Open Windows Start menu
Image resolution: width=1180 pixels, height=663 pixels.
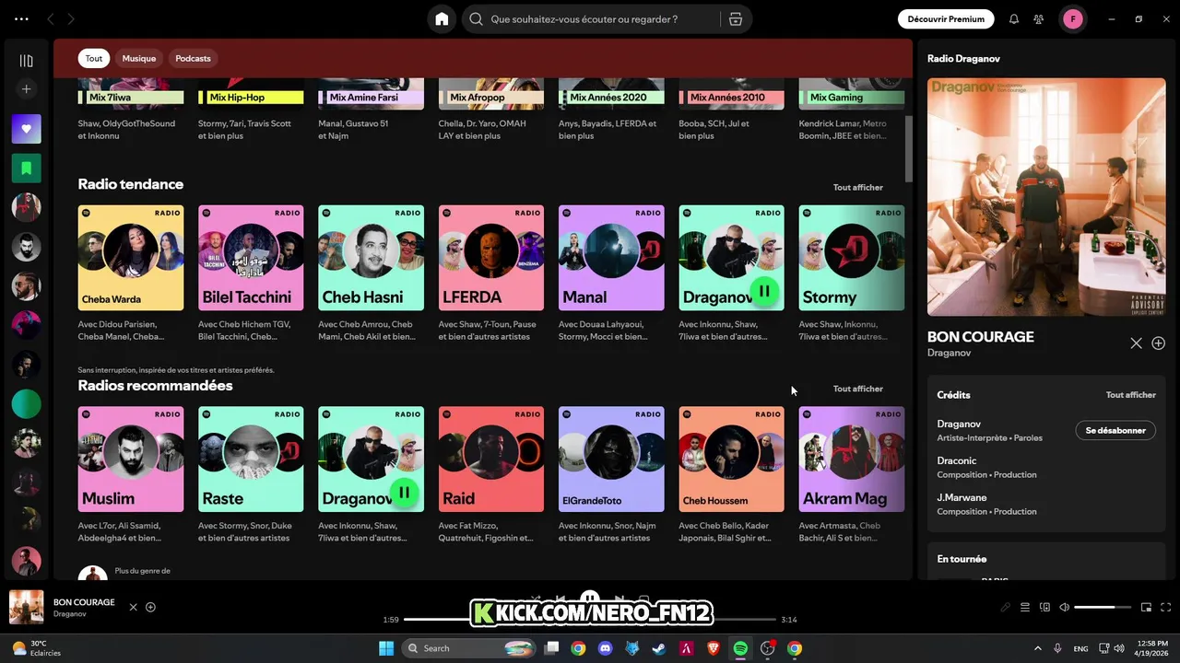(385, 648)
